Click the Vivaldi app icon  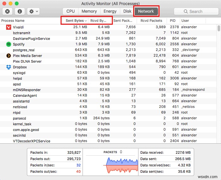(9, 27)
